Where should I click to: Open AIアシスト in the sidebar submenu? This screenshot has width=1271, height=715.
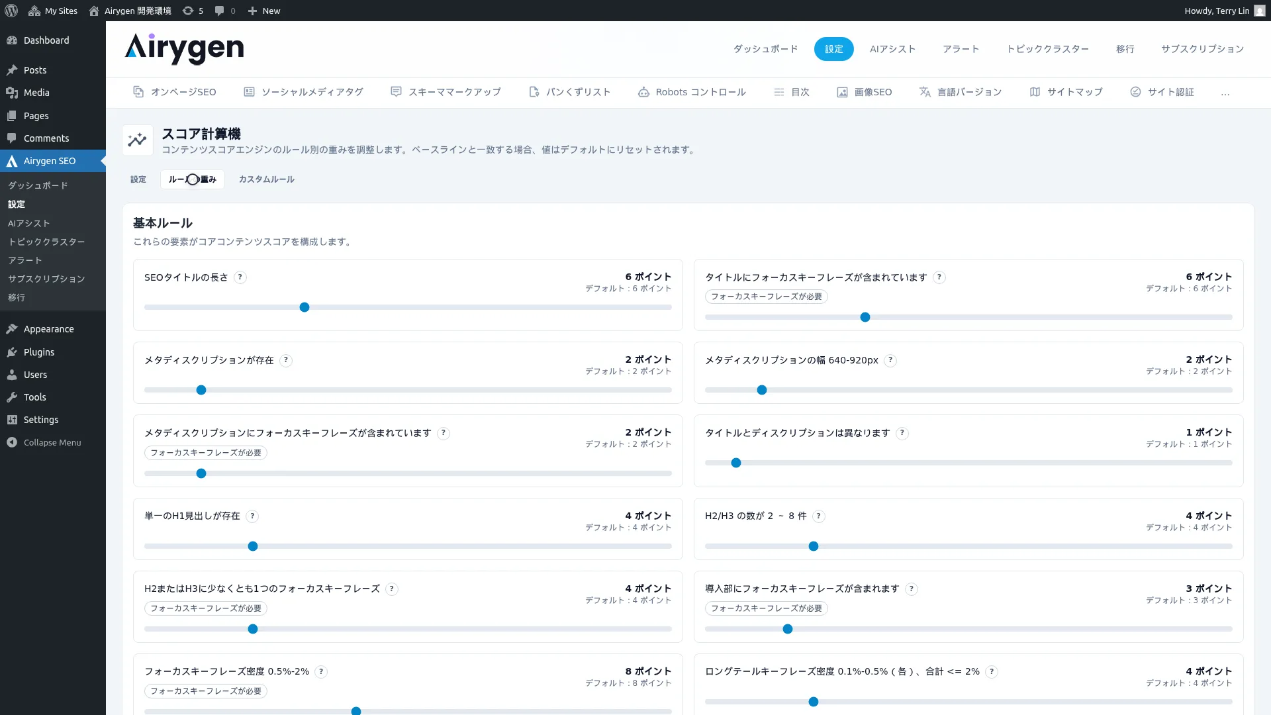pyautogui.click(x=29, y=224)
